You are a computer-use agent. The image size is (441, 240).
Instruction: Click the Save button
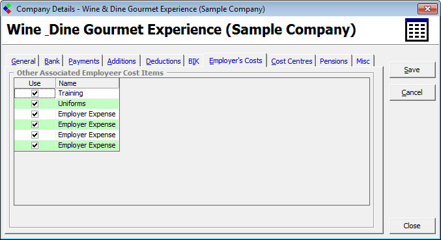coord(412,70)
